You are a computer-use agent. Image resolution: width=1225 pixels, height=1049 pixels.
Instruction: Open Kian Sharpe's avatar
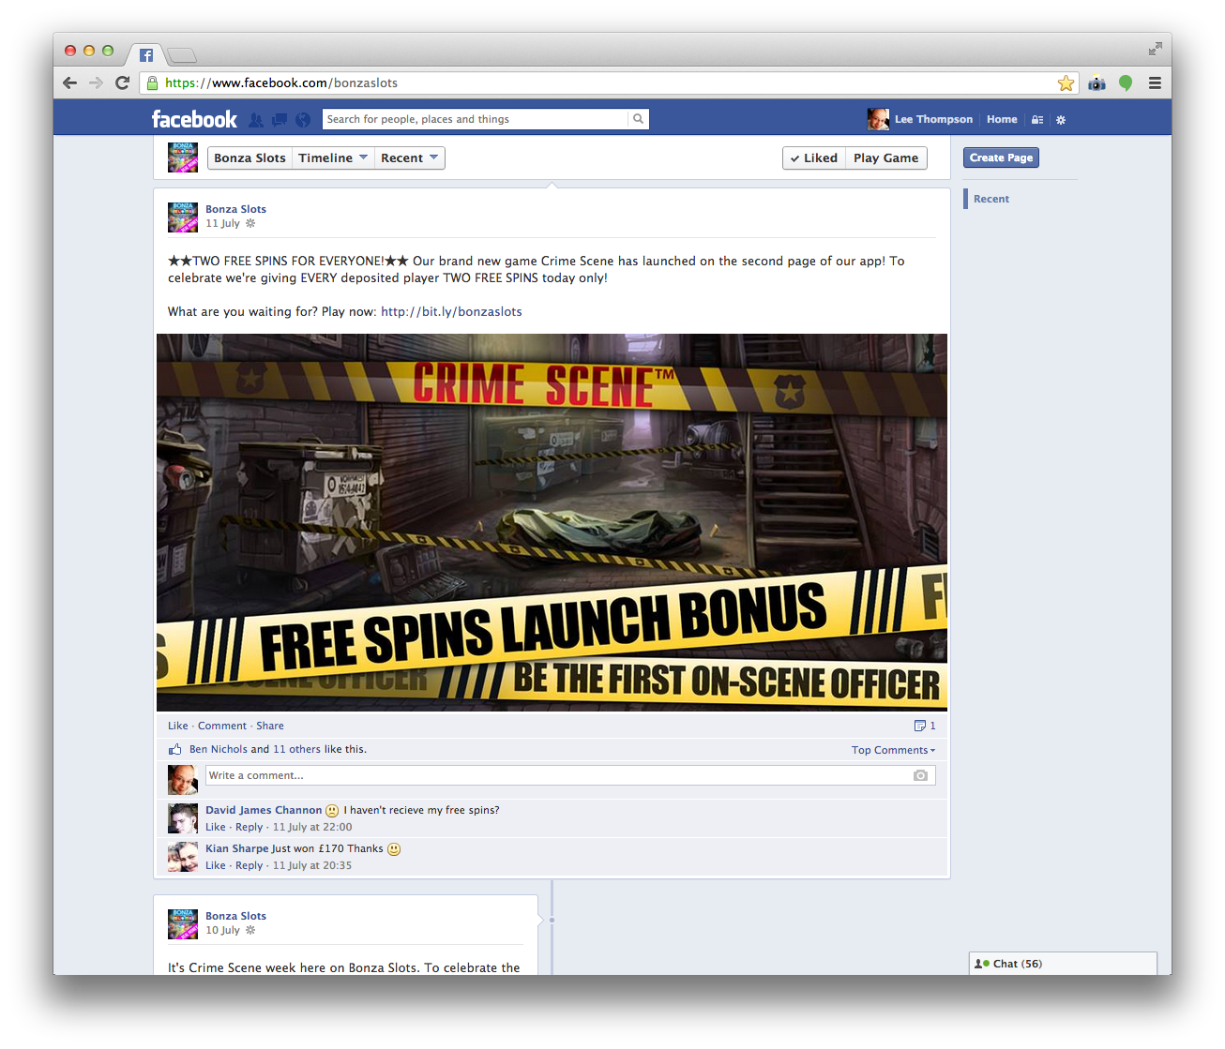click(x=183, y=857)
